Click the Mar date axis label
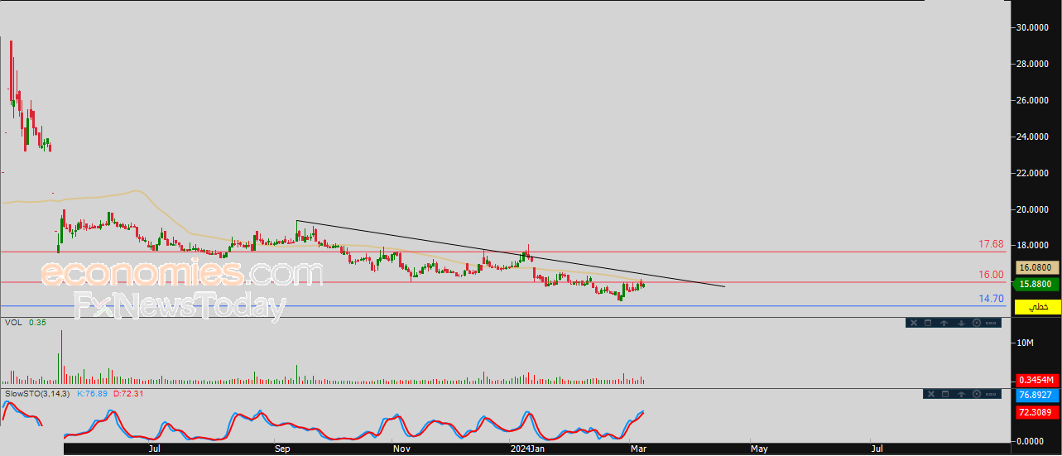1062x456 pixels. (x=637, y=449)
